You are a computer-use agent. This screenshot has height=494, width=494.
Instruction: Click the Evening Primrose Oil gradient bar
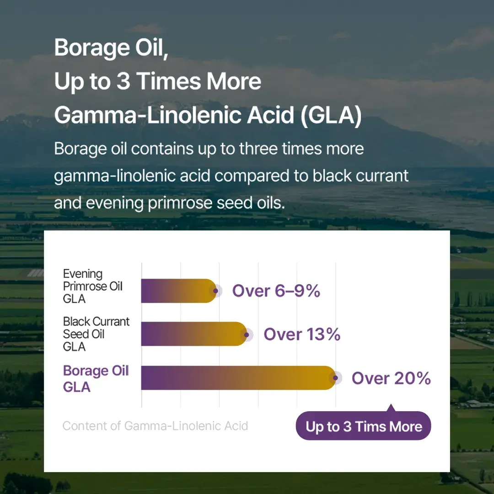click(x=176, y=291)
